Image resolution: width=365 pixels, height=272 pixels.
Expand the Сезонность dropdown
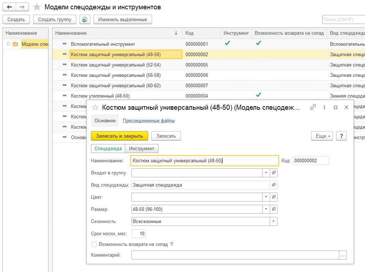[273, 222]
